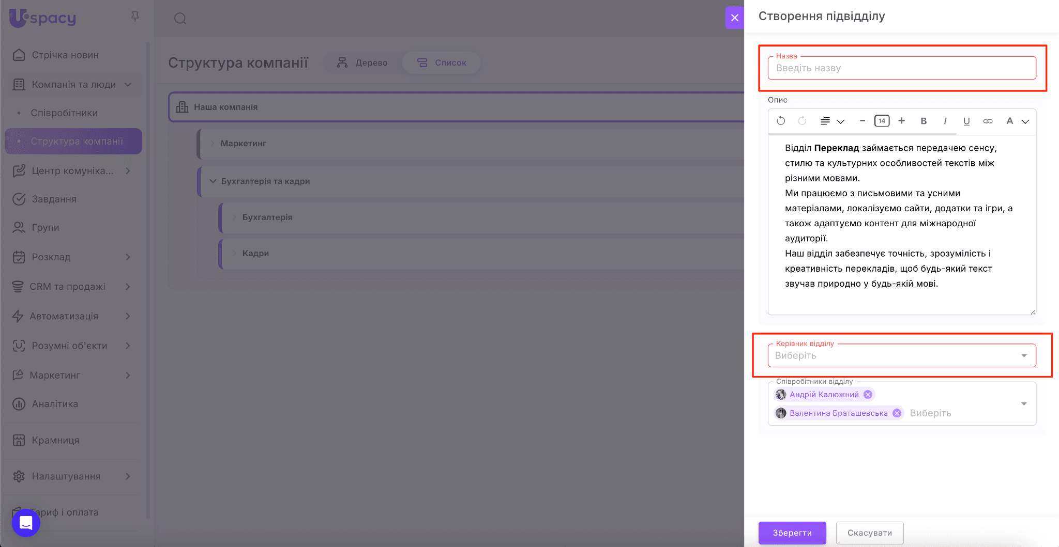Open Завдання in the sidebar
The image size is (1059, 547).
54,199
